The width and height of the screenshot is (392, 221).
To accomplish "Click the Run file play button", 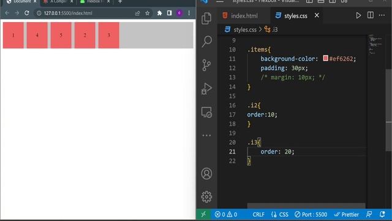I will pyautogui.click(x=358, y=15).
